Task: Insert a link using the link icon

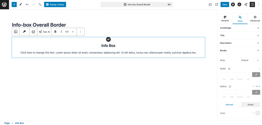Action: pos(67,32)
